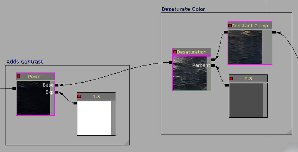Click the output connector of 1.5 constant
The height and width of the screenshot is (152, 298).
point(75,103)
